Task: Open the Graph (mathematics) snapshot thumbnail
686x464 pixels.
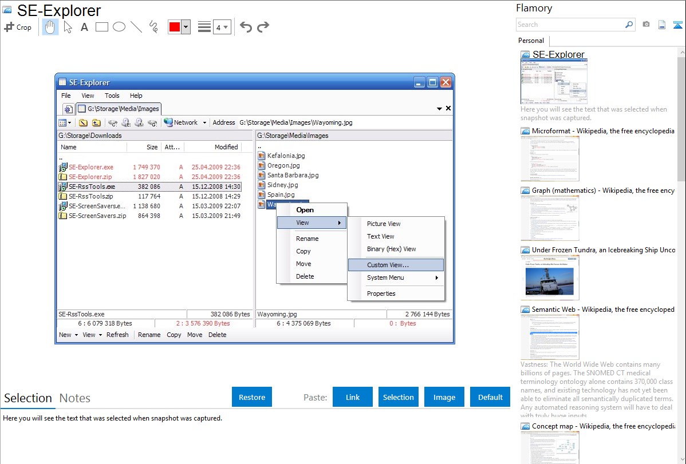Action: click(550, 218)
